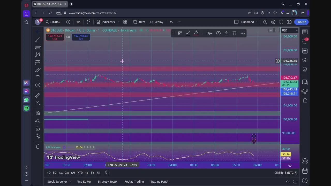Open the layout setup square icon
The height and width of the screenshot is (186, 331).
point(236,22)
